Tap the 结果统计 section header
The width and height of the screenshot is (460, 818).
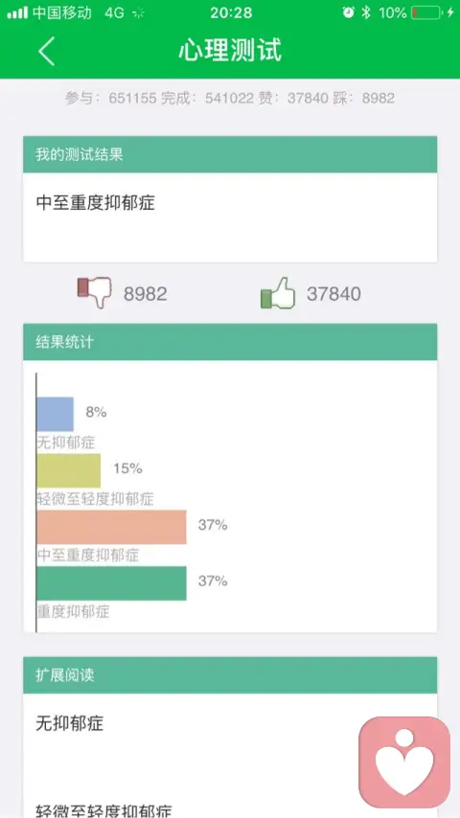click(x=230, y=342)
